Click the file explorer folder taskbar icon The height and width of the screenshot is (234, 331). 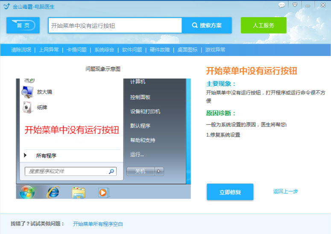(x=79, y=193)
